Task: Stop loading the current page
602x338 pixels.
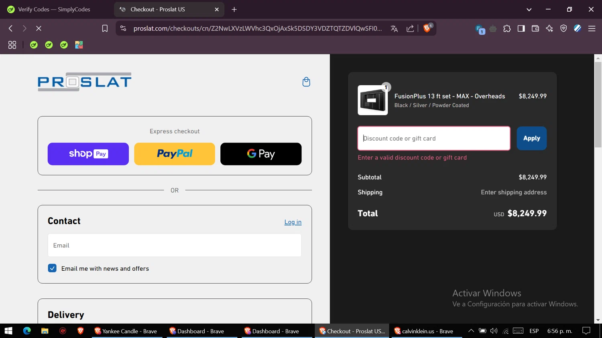Action: (39, 28)
